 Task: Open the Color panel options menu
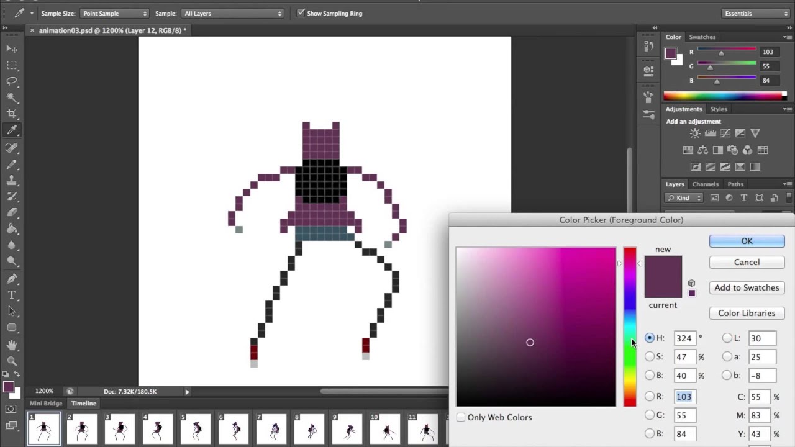tap(788, 37)
